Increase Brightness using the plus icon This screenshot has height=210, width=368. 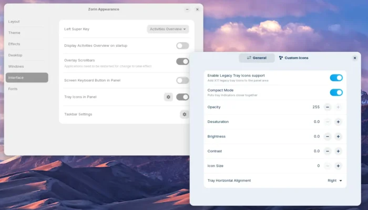[338, 136]
